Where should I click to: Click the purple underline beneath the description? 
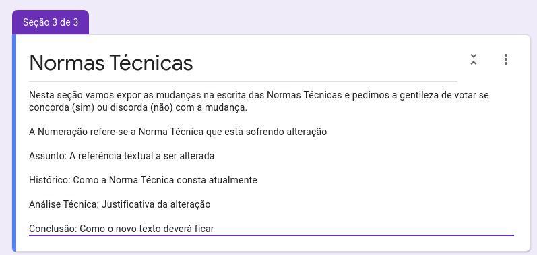tap(272, 235)
